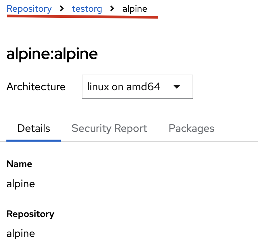Select the alpine value under Repository
This screenshot has width=258, height=247.
[x=21, y=233]
